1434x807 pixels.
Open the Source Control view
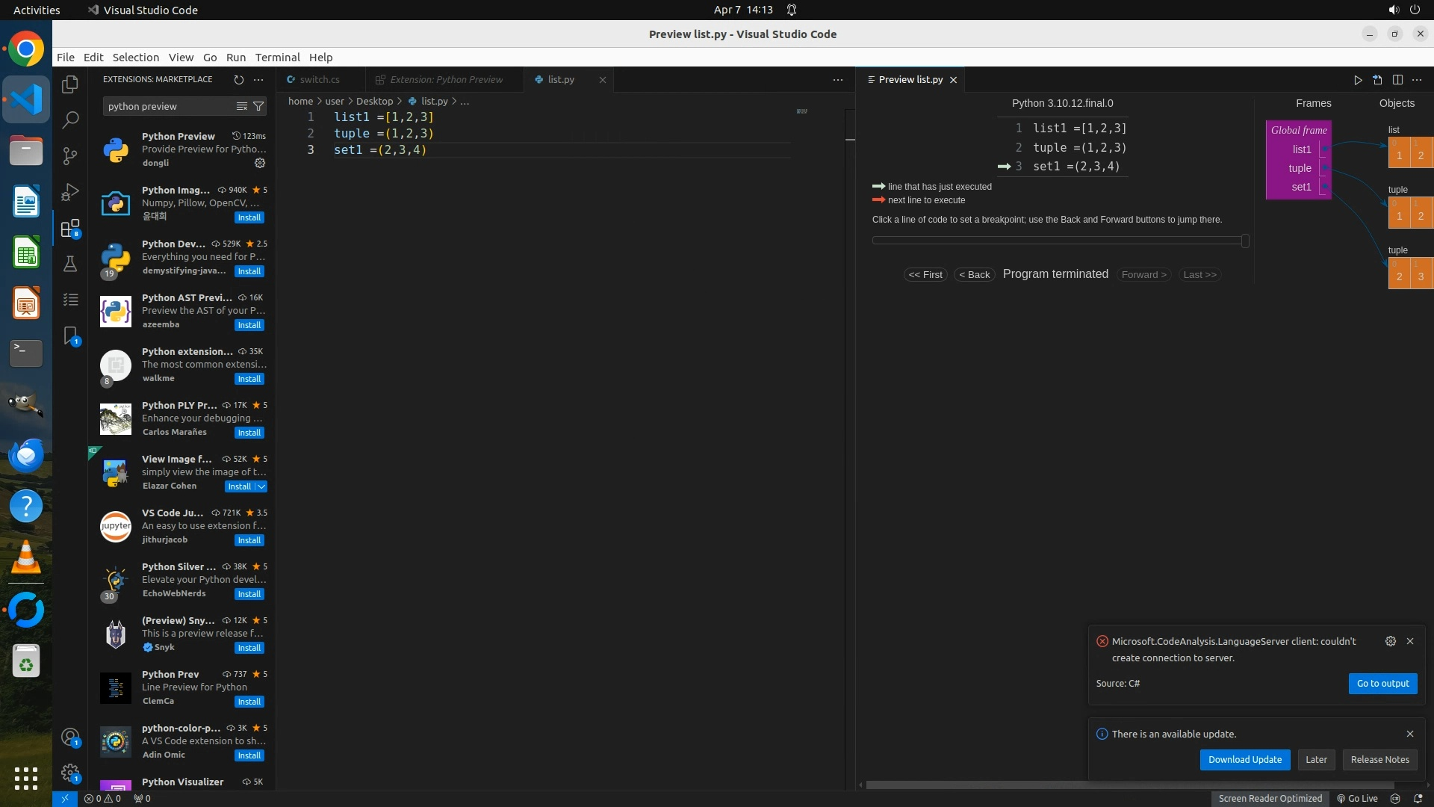coord(70,155)
